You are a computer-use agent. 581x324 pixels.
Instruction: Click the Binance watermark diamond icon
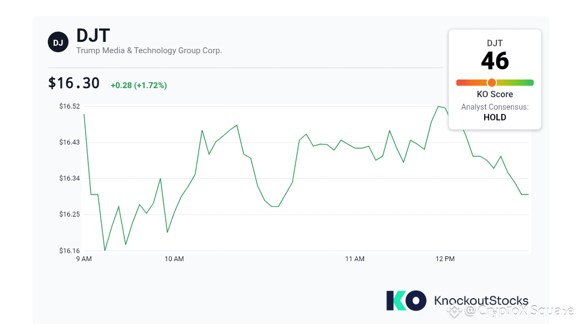tap(457, 310)
